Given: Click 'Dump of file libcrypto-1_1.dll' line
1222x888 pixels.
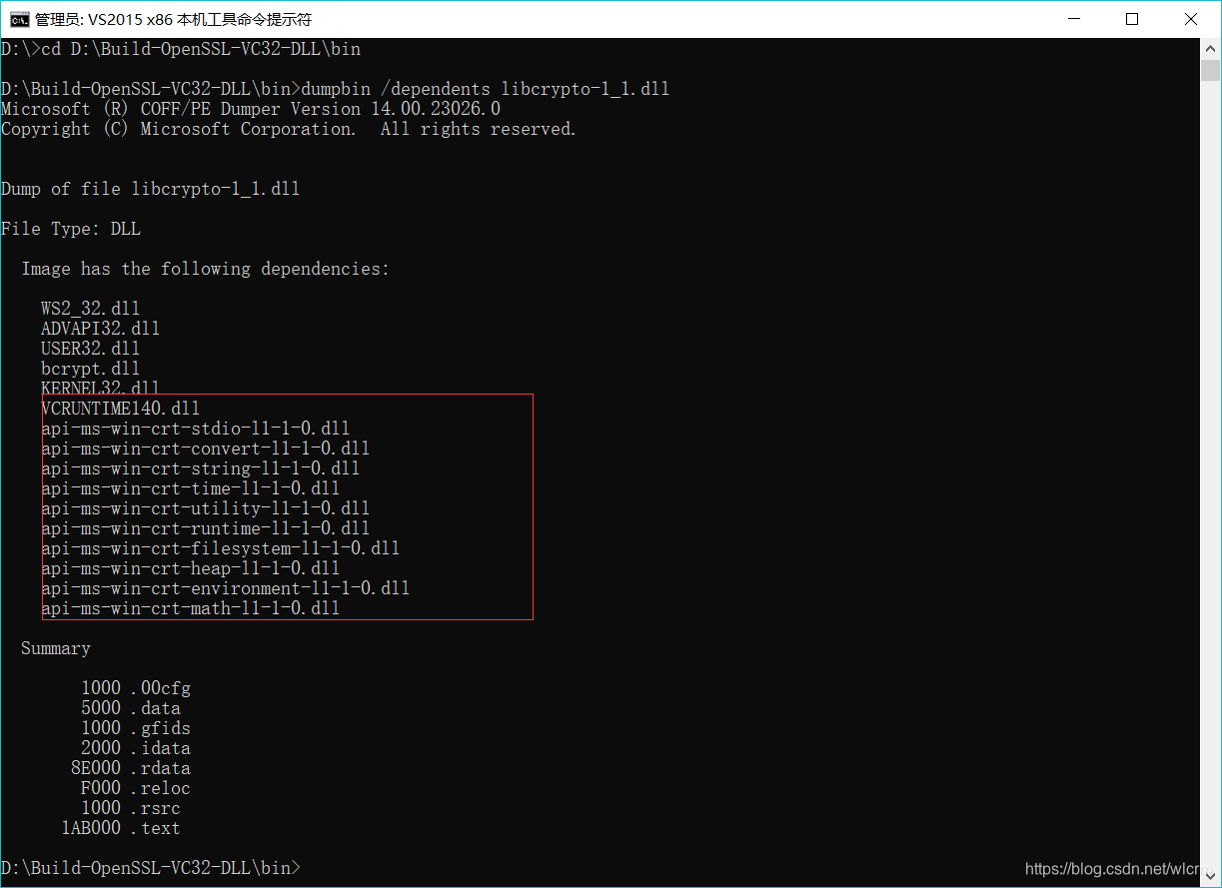Looking at the screenshot, I should pyautogui.click(x=151, y=189).
